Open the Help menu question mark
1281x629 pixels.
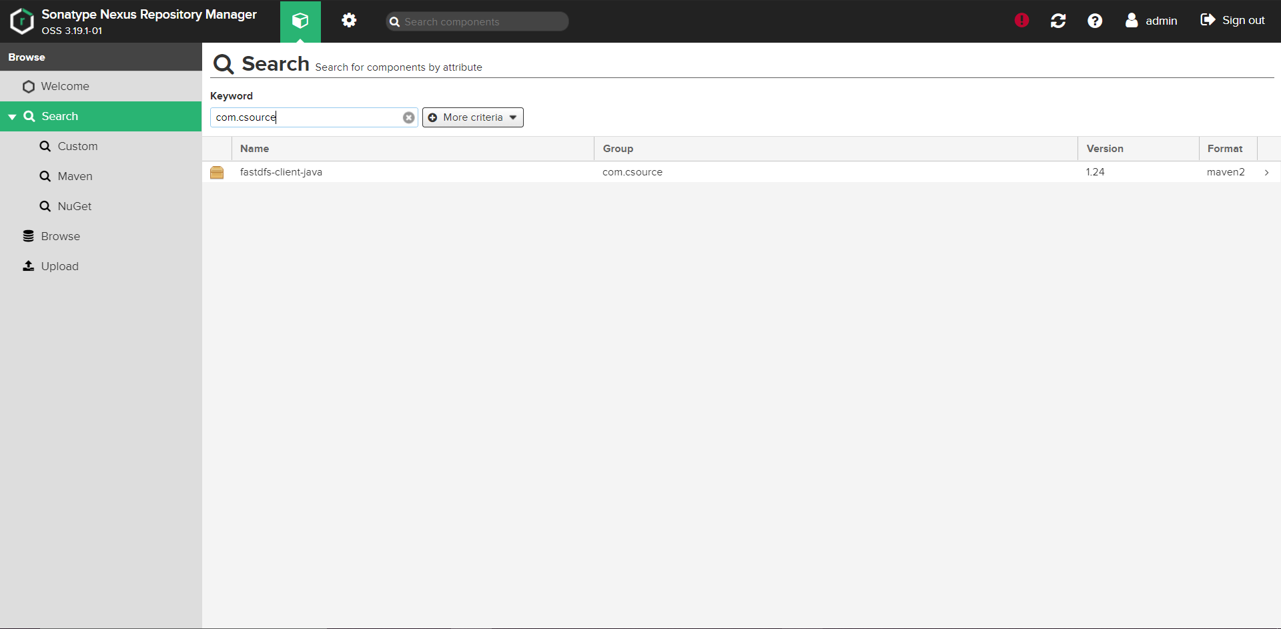(1095, 21)
